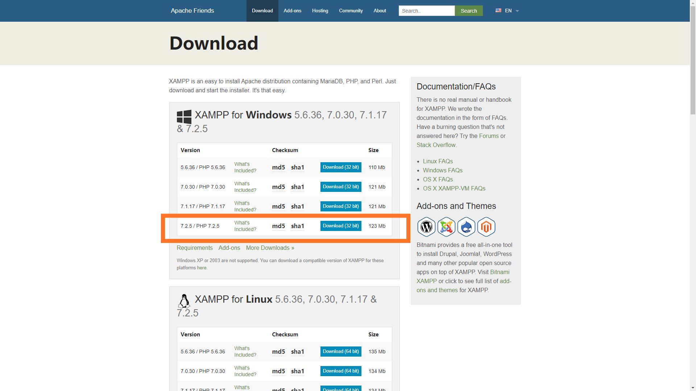Show md5 checksum for Windows 5.6.36
The width and height of the screenshot is (696, 391).
point(278,167)
